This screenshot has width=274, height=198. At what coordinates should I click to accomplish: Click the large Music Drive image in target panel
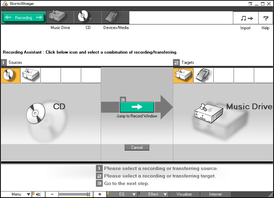coord(209,113)
